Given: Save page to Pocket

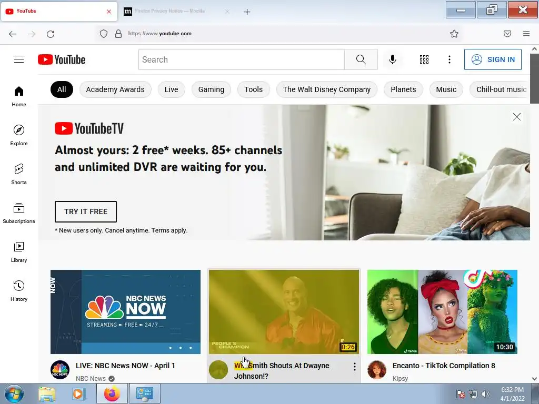Looking at the screenshot, I should pyautogui.click(x=507, y=34).
